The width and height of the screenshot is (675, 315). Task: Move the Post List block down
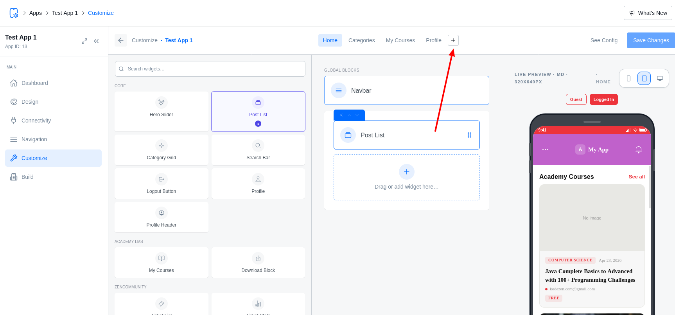coord(357,115)
